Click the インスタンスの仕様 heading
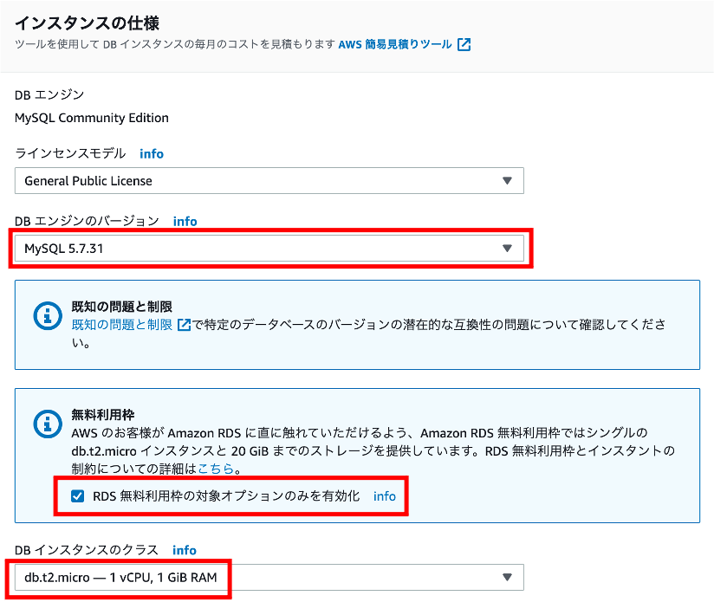Screen dimensions: 714x602 [87, 23]
